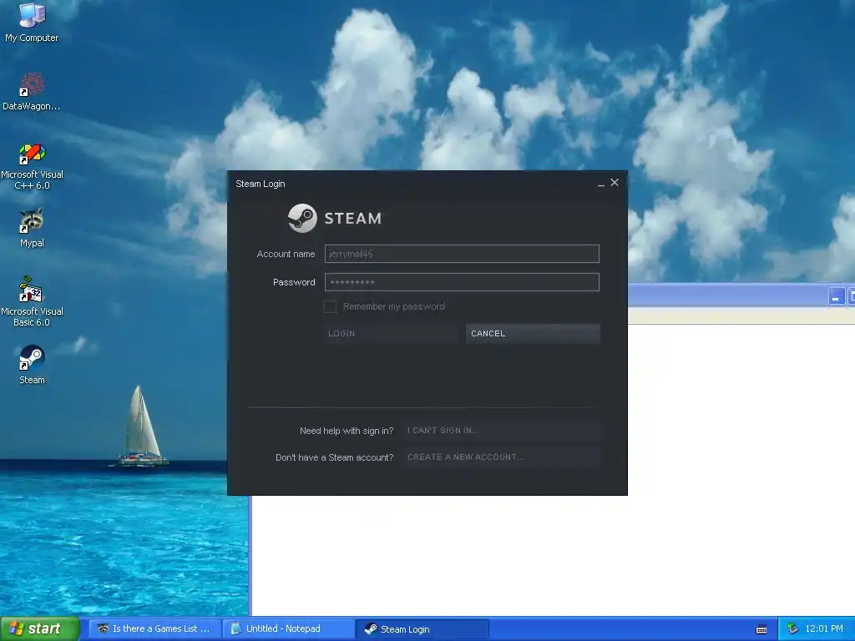Click the keyboard icon in system tray
Viewport: 855px width, 641px height.
click(x=761, y=629)
